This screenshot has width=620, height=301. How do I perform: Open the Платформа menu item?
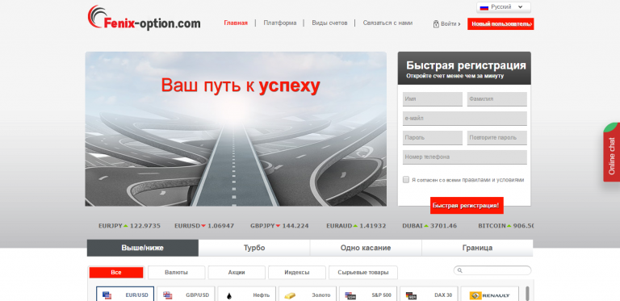[280, 23]
